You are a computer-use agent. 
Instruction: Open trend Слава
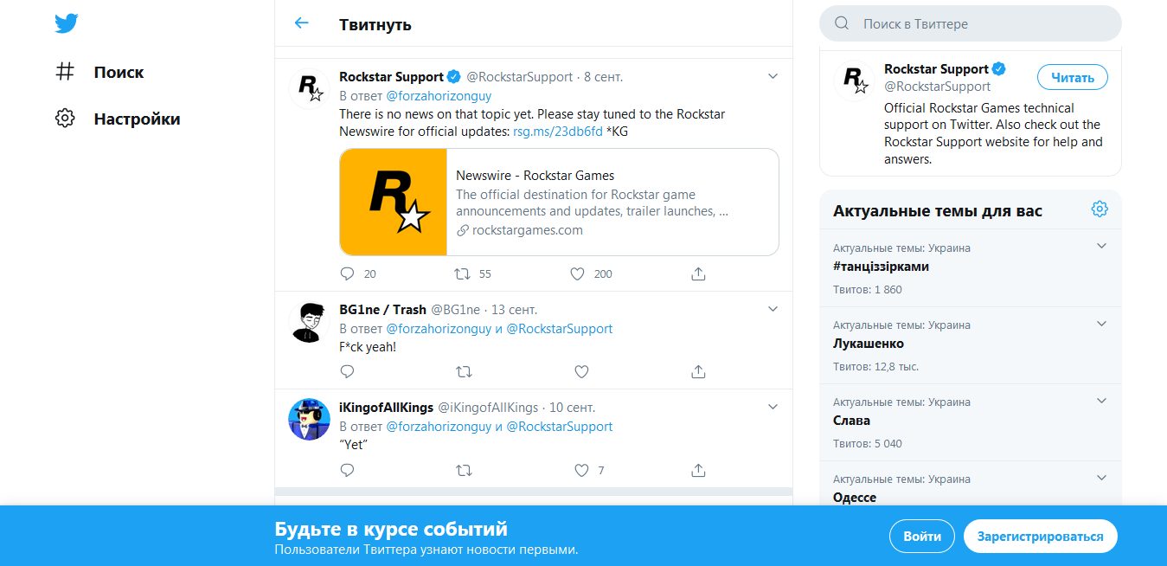(x=851, y=421)
